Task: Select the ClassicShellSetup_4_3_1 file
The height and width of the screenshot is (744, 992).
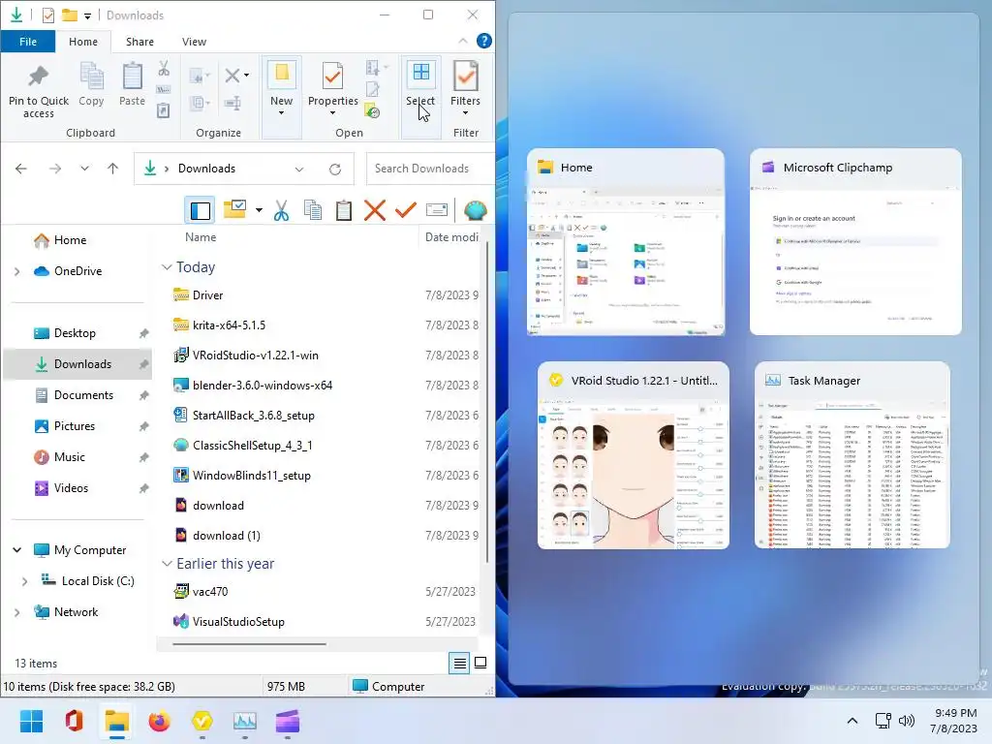Action: (x=252, y=446)
